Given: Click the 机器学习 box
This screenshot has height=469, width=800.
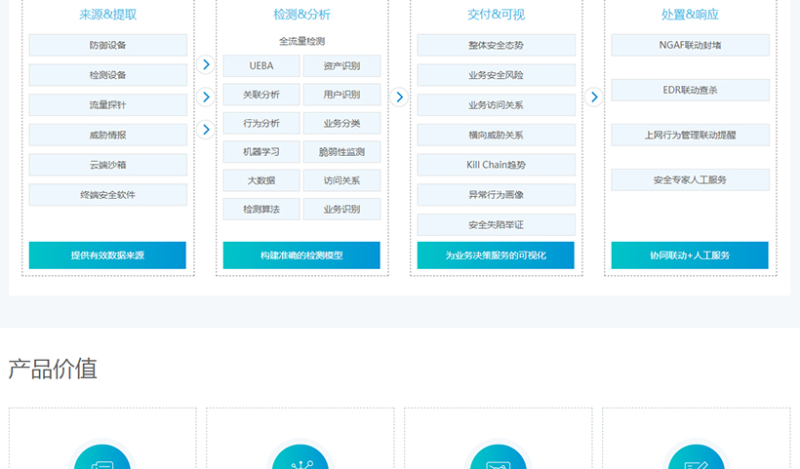Looking at the screenshot, I should 260,151.
